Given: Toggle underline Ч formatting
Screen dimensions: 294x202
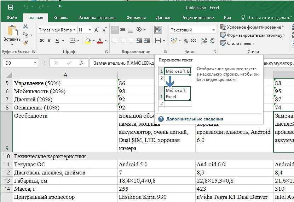Looking at the screenshot, I should click(57, 41).
